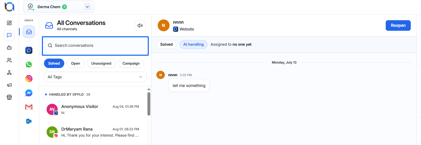Viewport: 421px width, 145px height.
Task: Click the DR avatar of DrMaryam Rana
Action: pyautogui.click(x=52, y=132)
